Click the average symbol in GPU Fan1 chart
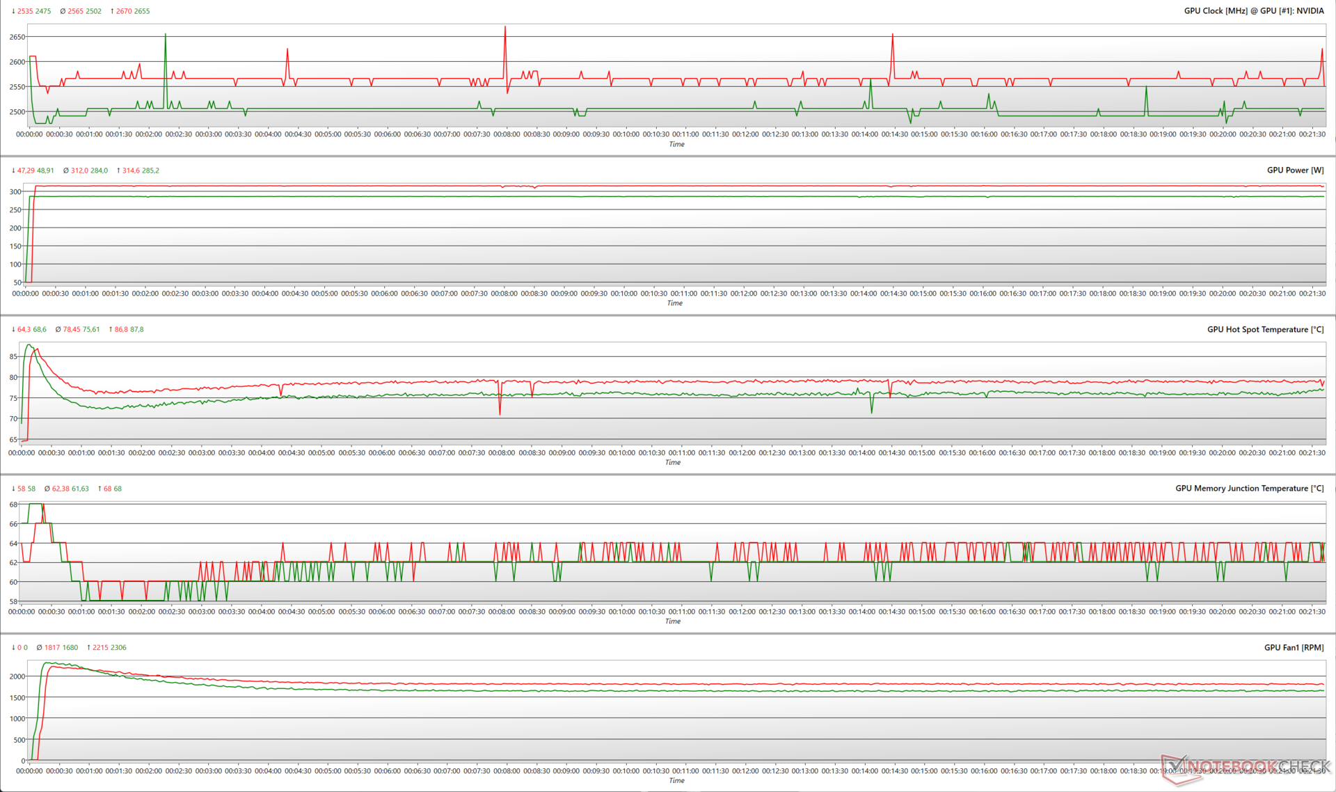The image size is (1336, 792). click(40, 648)
